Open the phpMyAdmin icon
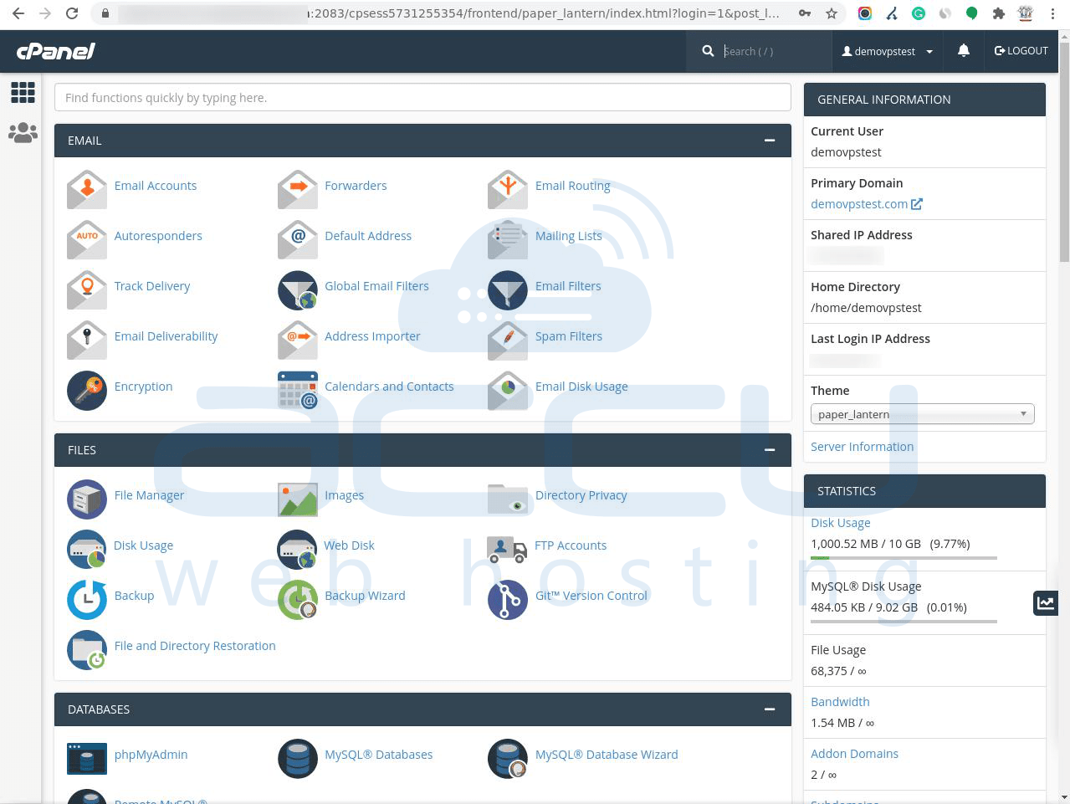 [x=87, y=759]
